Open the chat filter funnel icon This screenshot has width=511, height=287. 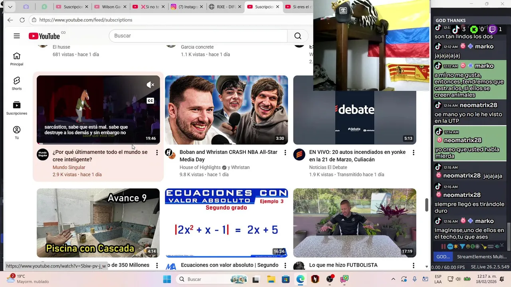click(462, 246)
